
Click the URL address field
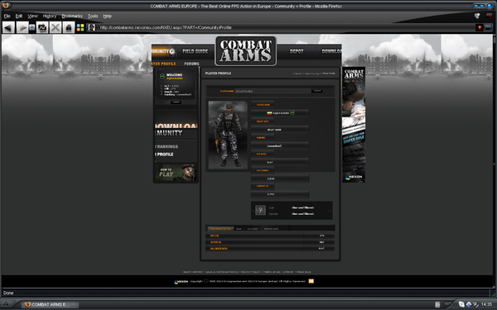285,27
